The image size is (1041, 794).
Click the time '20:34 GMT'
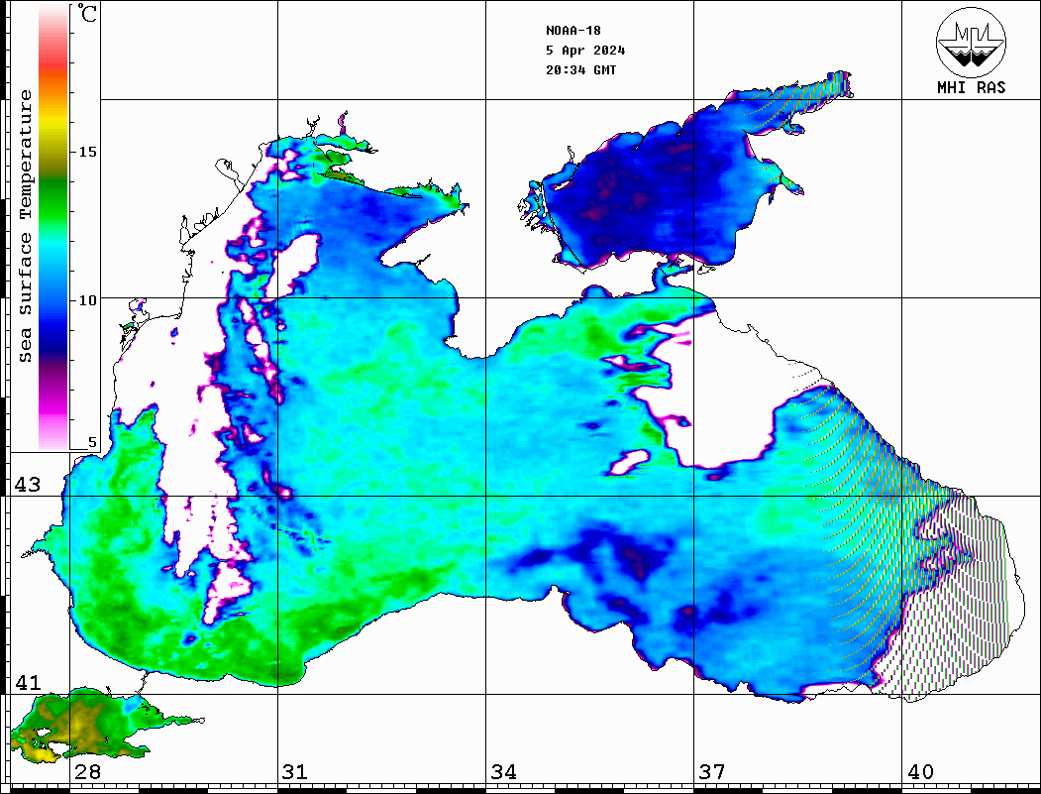(580, 69)
